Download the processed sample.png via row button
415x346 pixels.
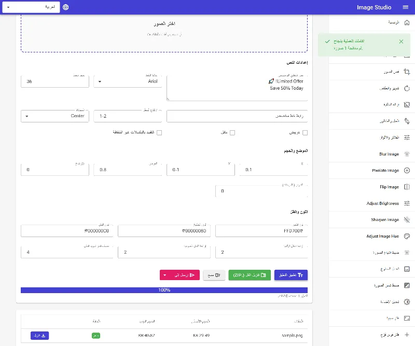coord(40,336)
